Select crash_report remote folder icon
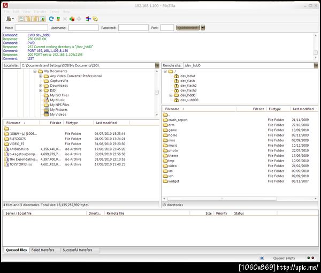This screenshot has width=321, height=273. pos(165,119)
